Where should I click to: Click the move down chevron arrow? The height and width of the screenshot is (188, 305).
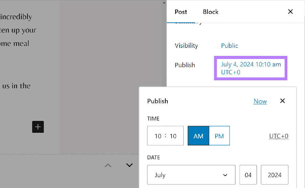point(129,165)
